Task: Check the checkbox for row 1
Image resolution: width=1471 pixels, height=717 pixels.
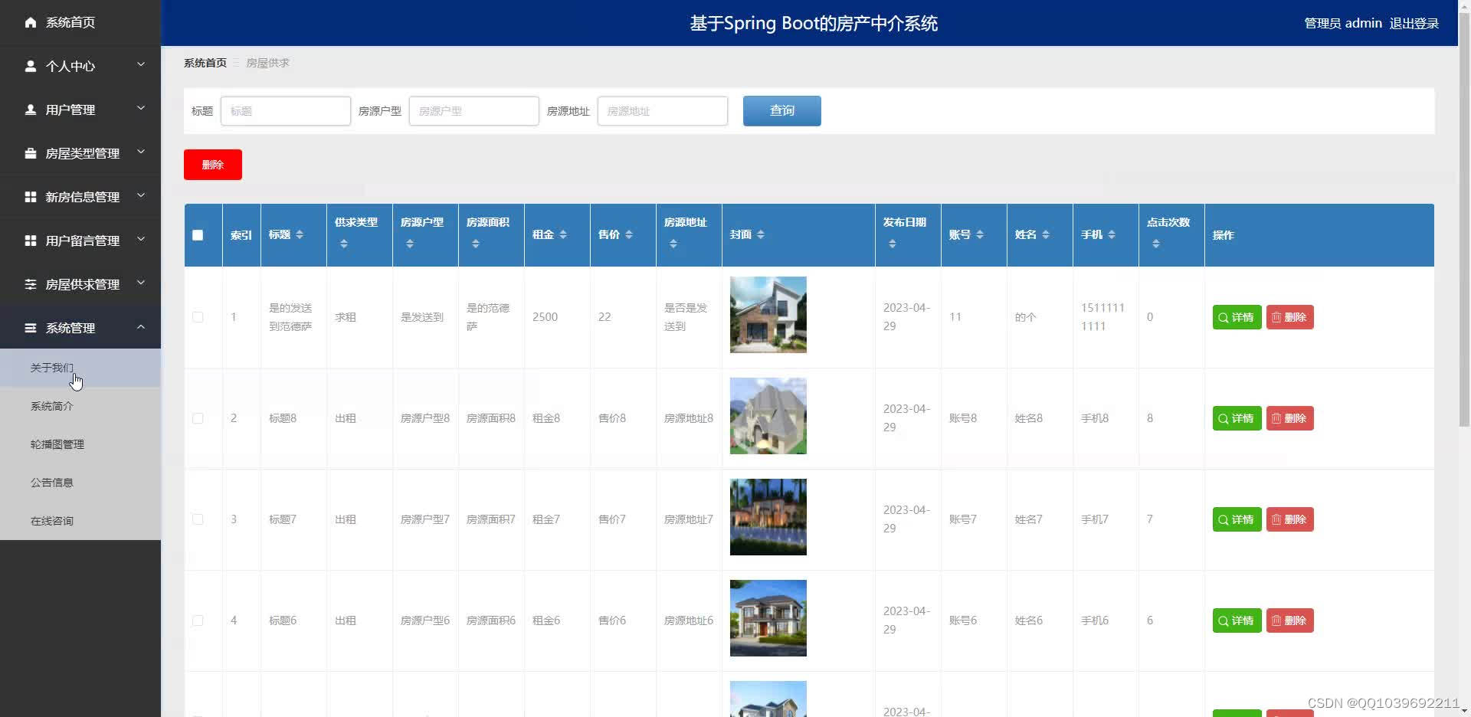Action: coord(198,317)
